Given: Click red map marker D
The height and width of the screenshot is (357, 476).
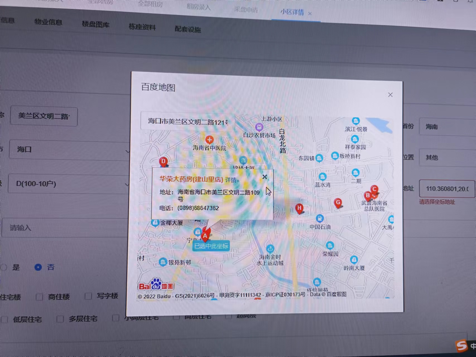Looking at the screenshot, I should coord(163,161).
